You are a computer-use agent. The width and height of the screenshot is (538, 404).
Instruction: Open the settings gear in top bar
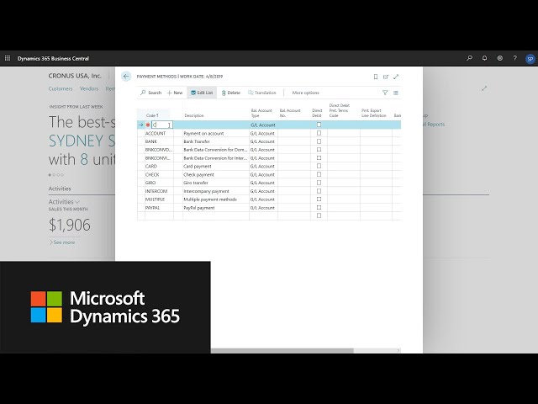pyautogui.click(x=500, y=58)
